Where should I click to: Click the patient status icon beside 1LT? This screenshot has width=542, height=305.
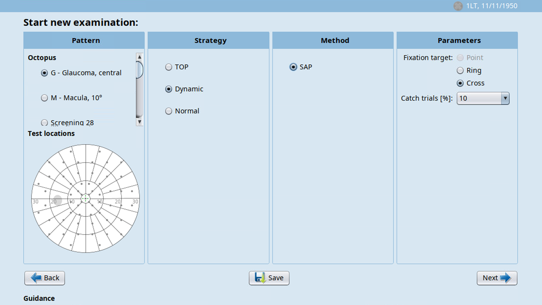pos(458,6)
